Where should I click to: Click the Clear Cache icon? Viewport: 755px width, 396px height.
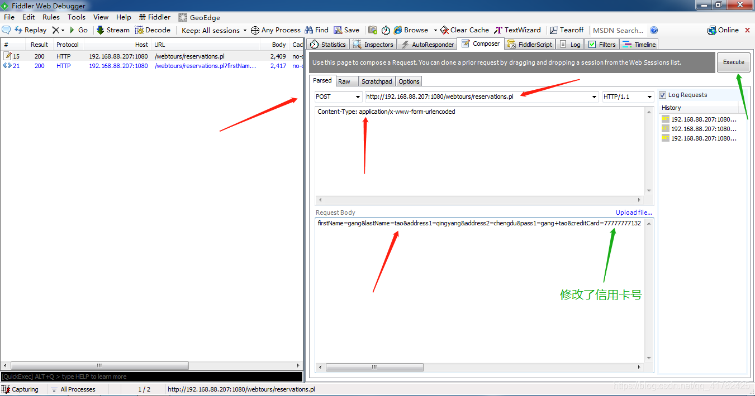[x=444, y=30]
